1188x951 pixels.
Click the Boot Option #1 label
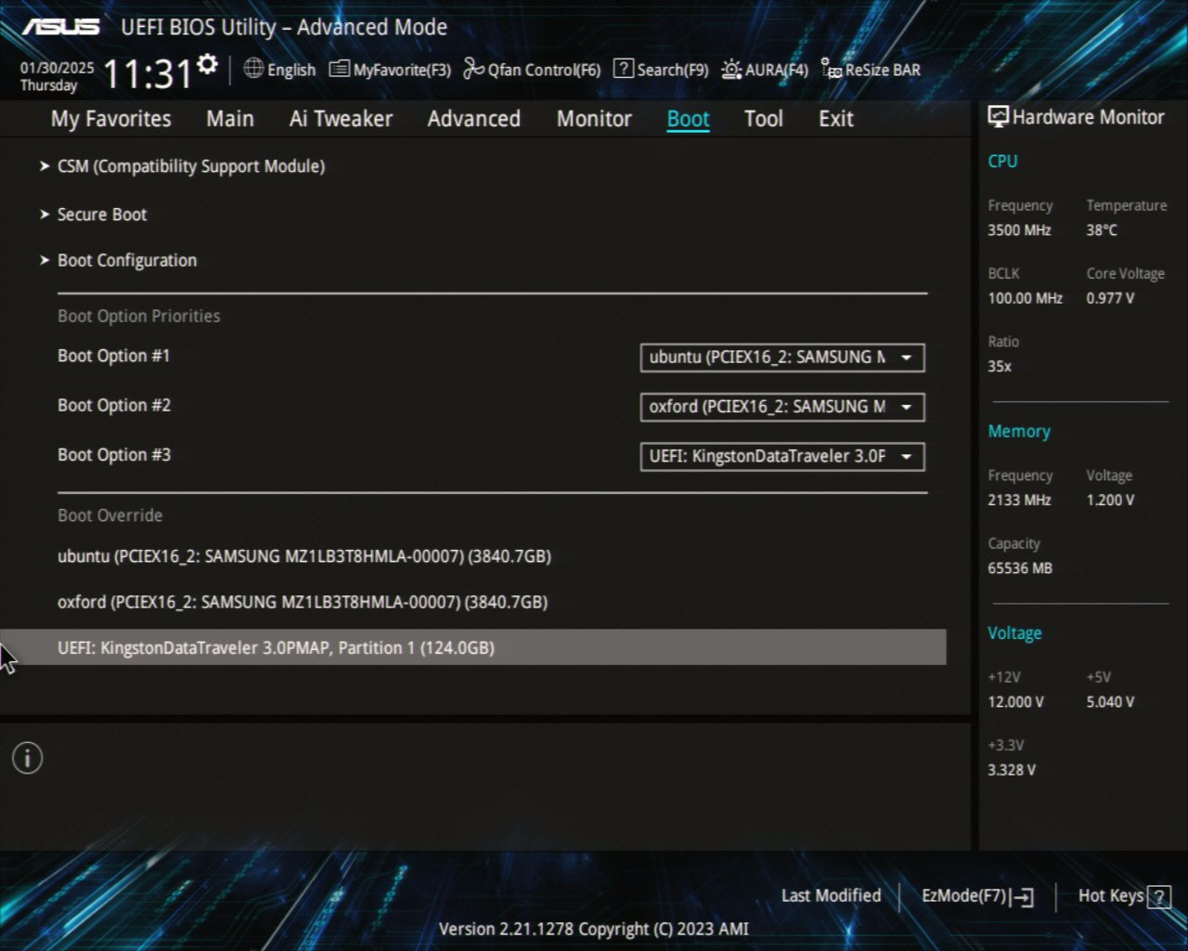[113, 356]
